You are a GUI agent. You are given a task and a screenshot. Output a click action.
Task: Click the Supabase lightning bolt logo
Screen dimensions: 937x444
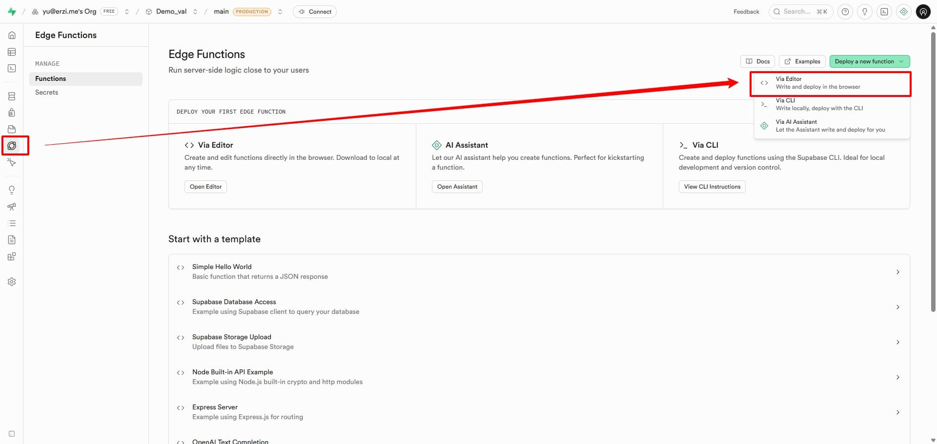click(x=12, y=12)
